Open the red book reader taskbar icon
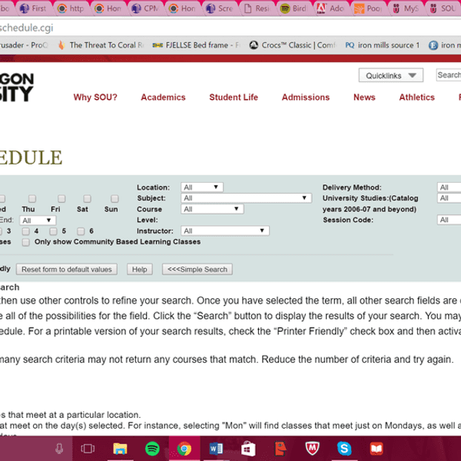 click(x=376, y=449)
